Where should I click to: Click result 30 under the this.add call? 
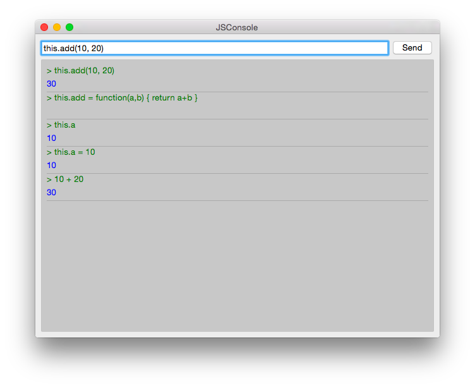(51, 83)
